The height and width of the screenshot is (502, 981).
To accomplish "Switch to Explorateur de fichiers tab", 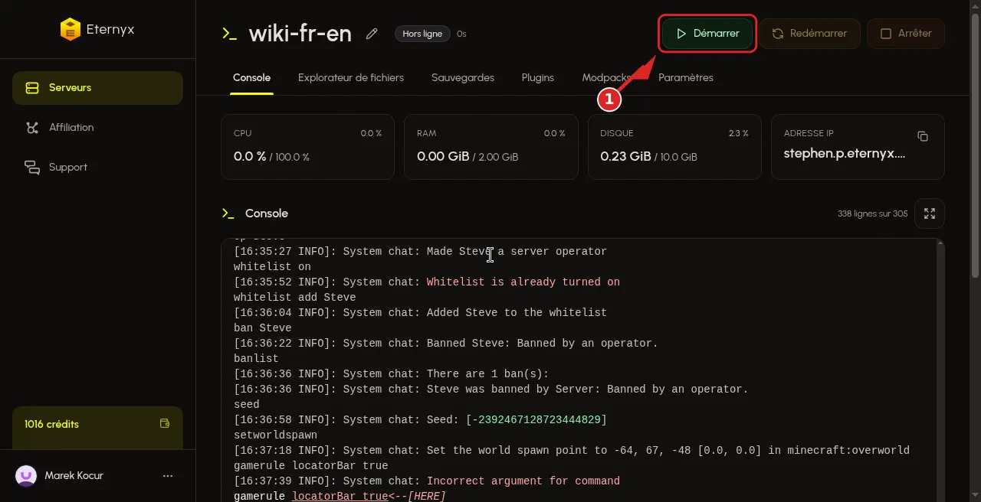I will click(x=351, y=78).
